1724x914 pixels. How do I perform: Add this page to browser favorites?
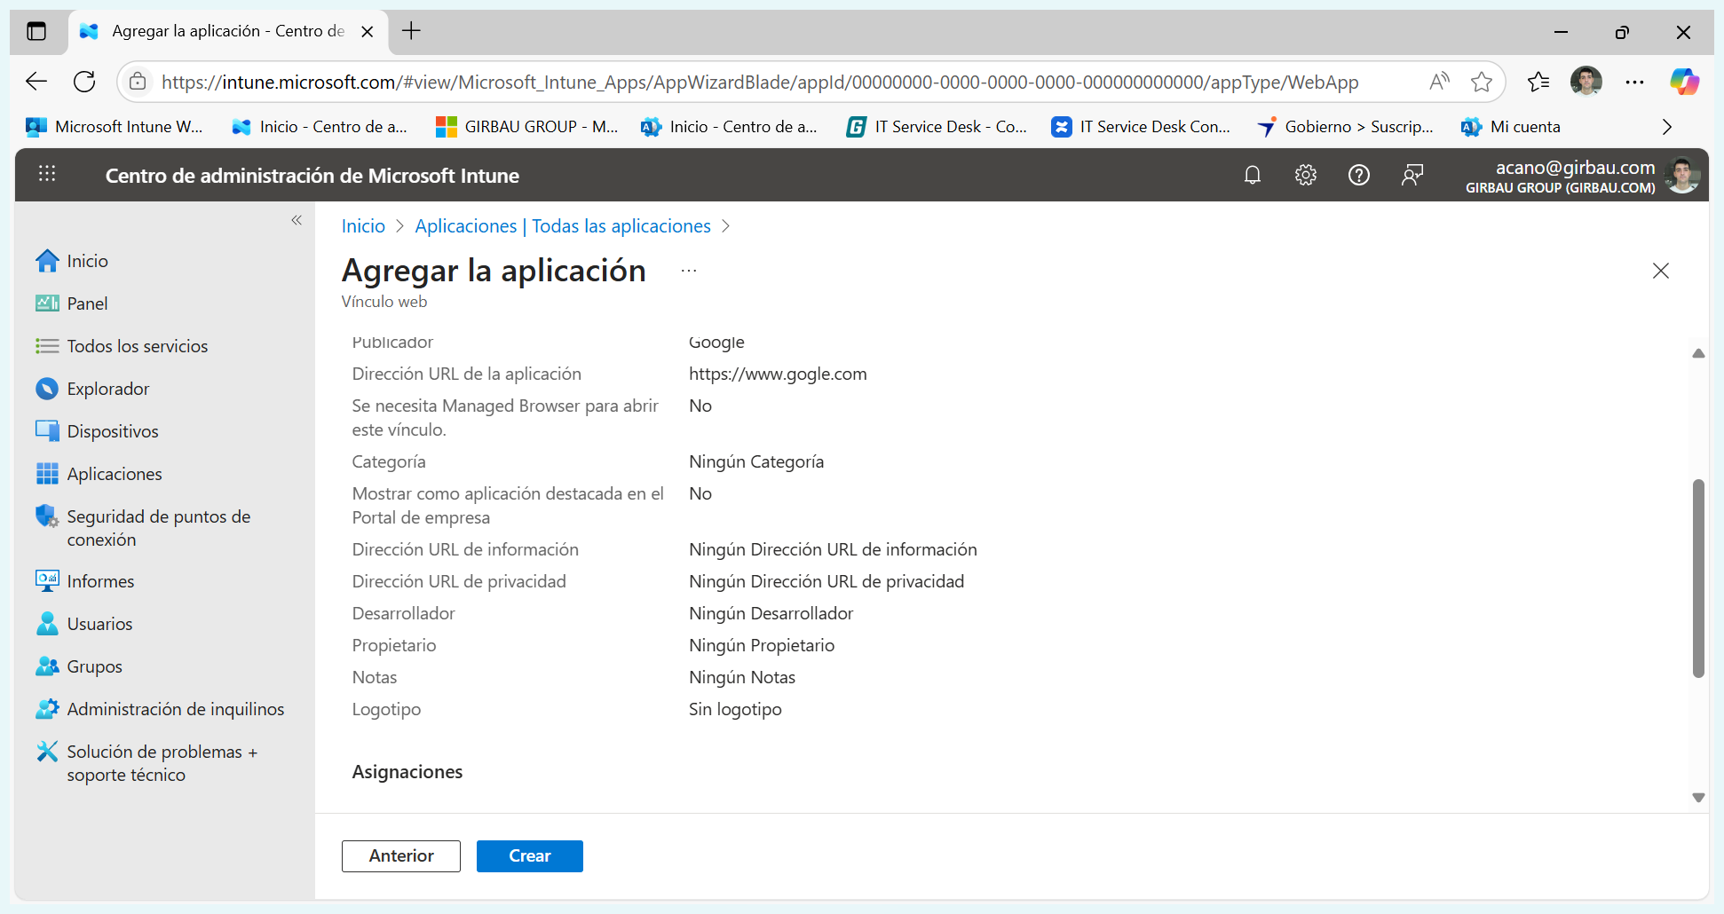[1481, 82]
